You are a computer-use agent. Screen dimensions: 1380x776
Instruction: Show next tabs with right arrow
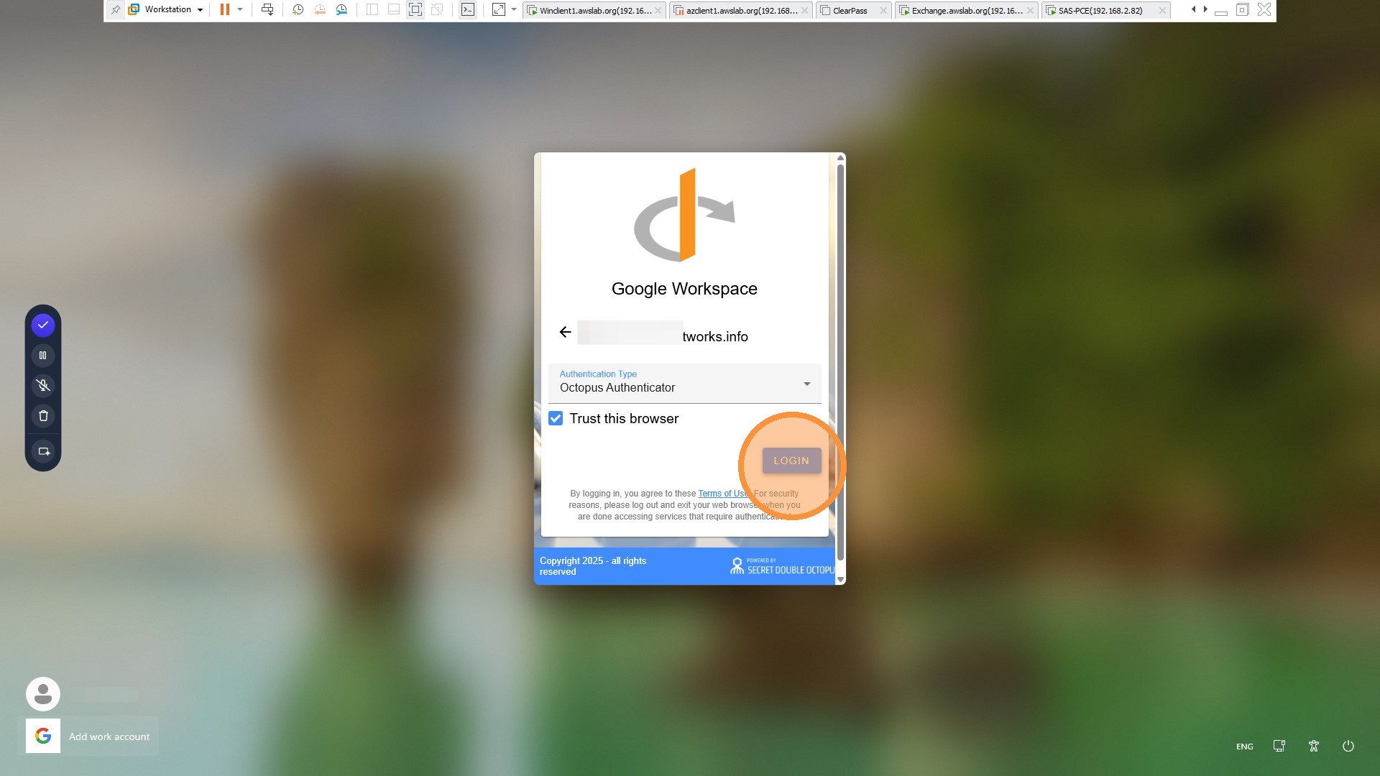[1205, 10]
